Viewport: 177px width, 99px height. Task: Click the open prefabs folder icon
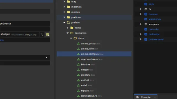tap(68, 23)
